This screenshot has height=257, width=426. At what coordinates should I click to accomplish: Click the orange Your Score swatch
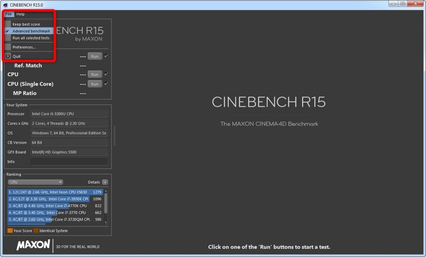point(10,231)
